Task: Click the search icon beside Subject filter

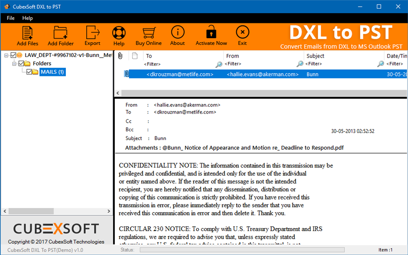Action: coord(380,64)
